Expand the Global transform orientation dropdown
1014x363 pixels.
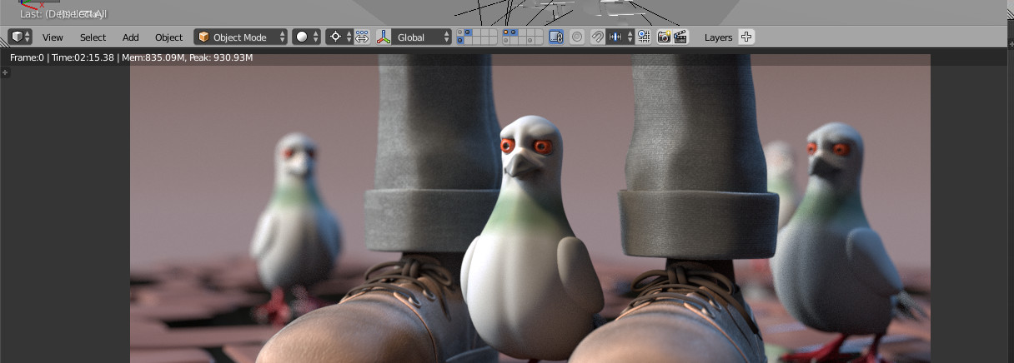coord(423,37)
